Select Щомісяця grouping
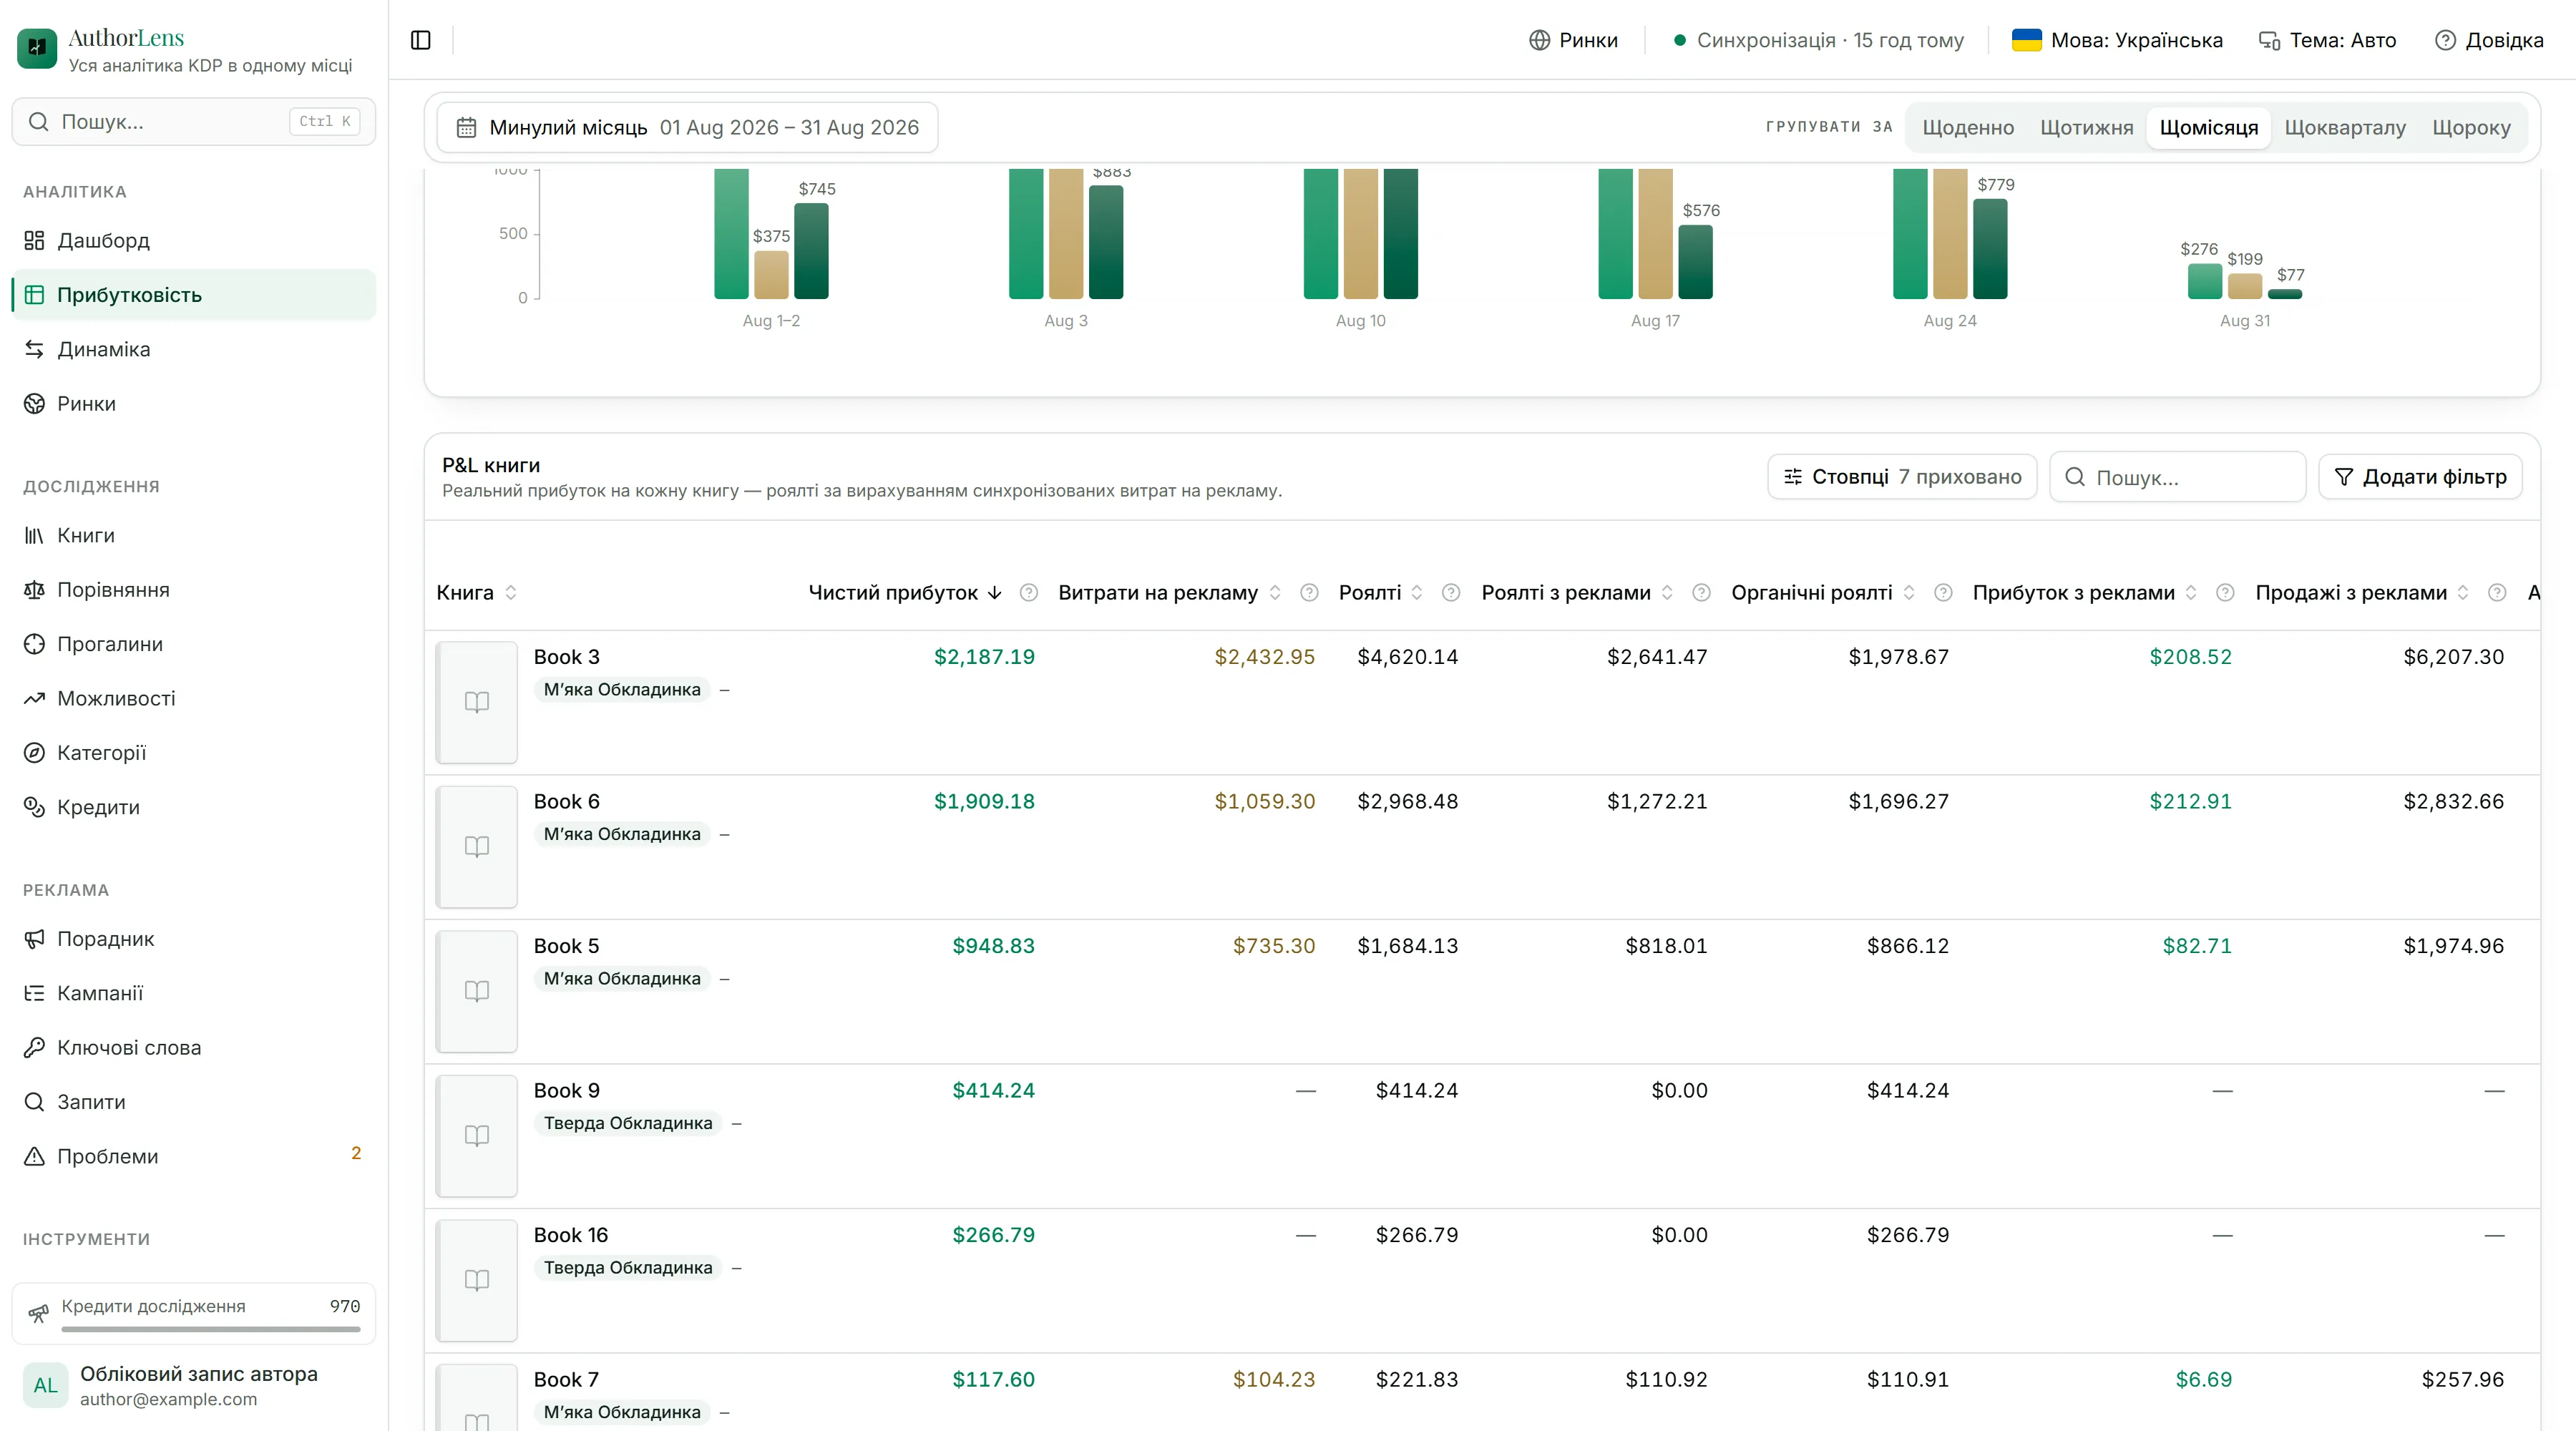Viewport: 2576px width, 1431px height. (2208, 127)
